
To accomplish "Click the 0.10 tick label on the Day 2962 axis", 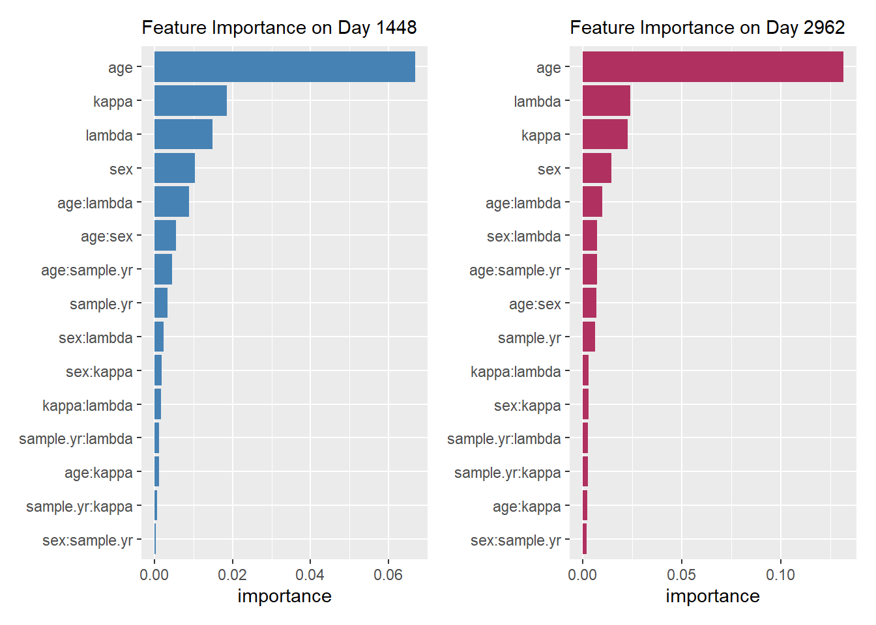I will (x=780, y=575).
